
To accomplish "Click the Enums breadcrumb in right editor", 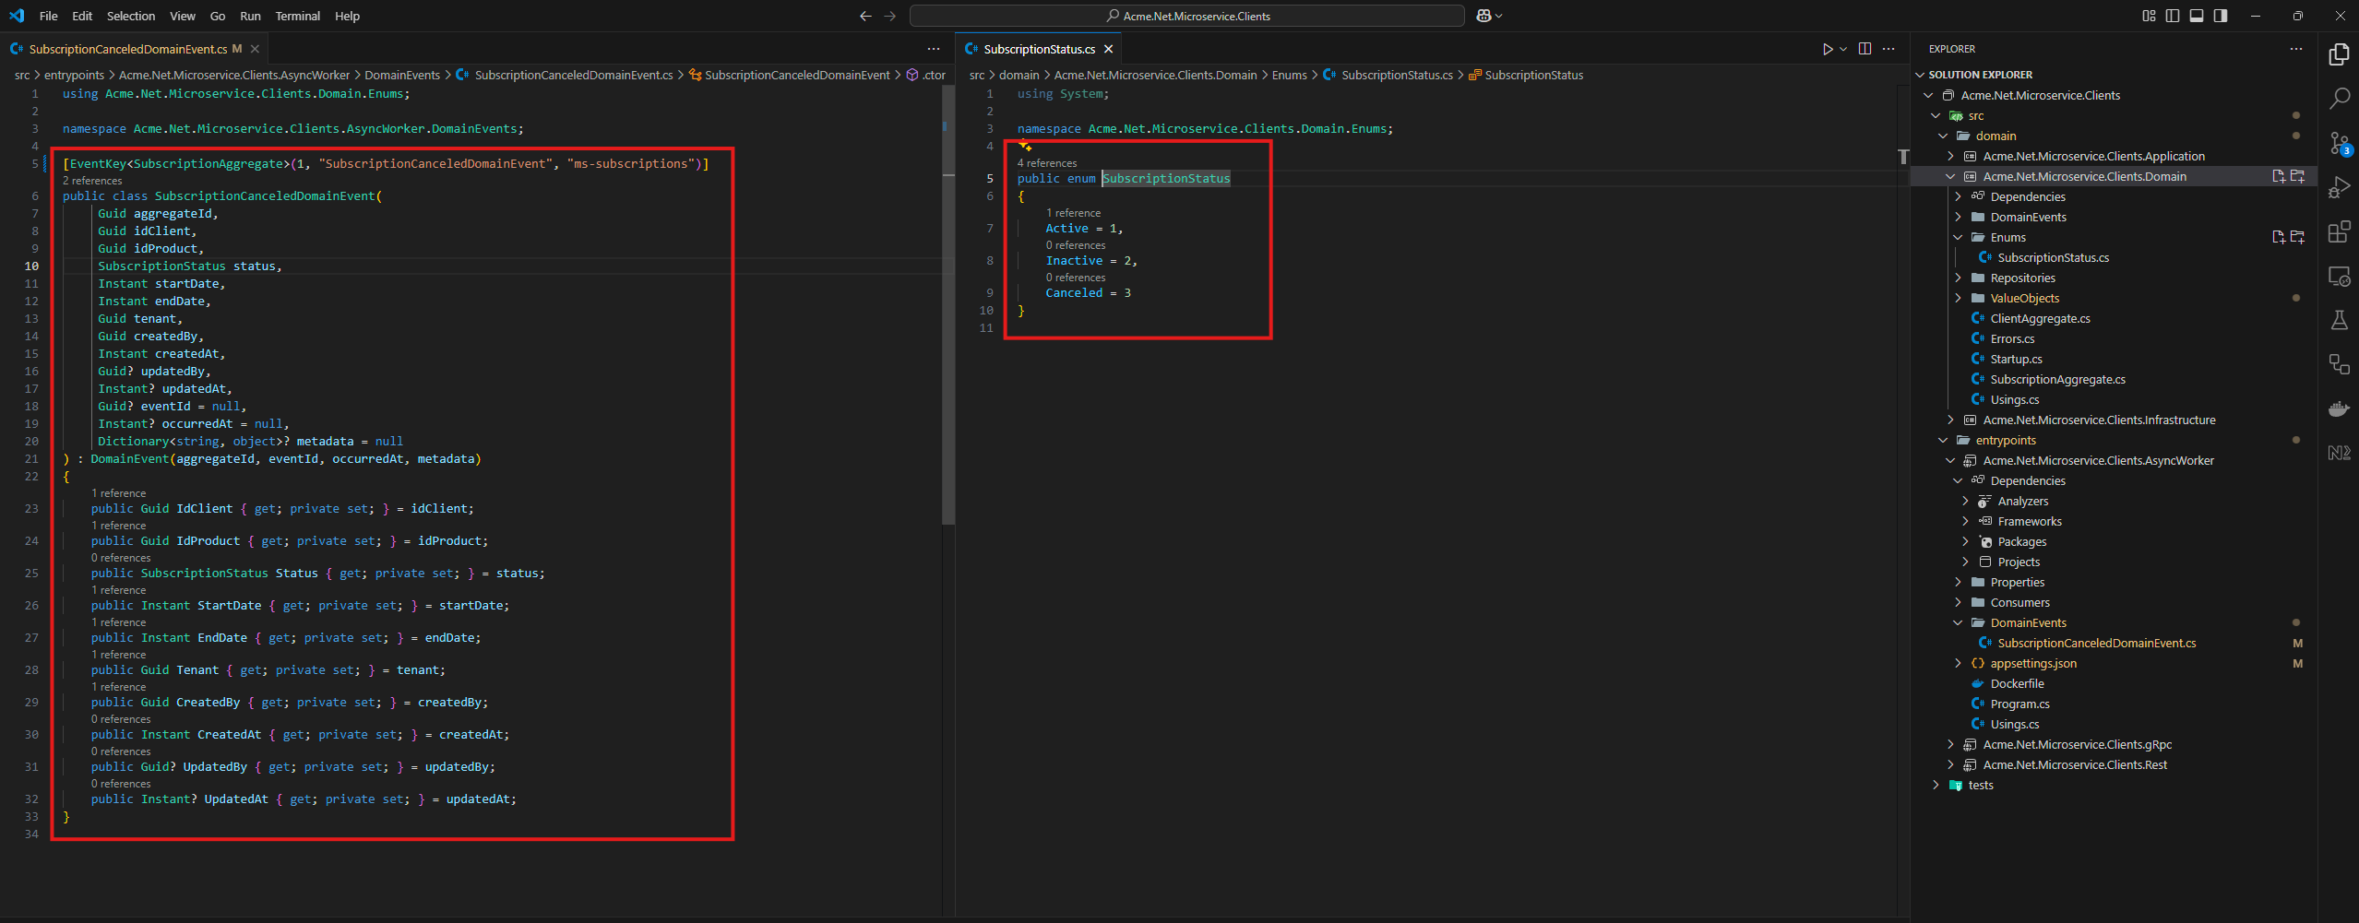I will click(x=1289, y=76).
